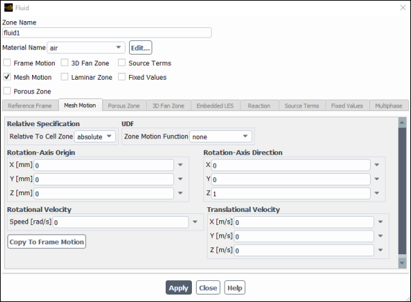
Task: Enable the Frame Motion checkbox
Action: point(7,63)
